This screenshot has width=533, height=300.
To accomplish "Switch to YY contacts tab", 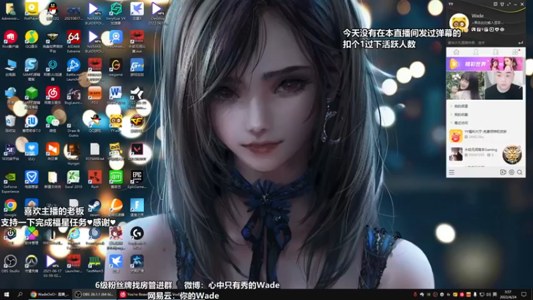I will point(476,52).
